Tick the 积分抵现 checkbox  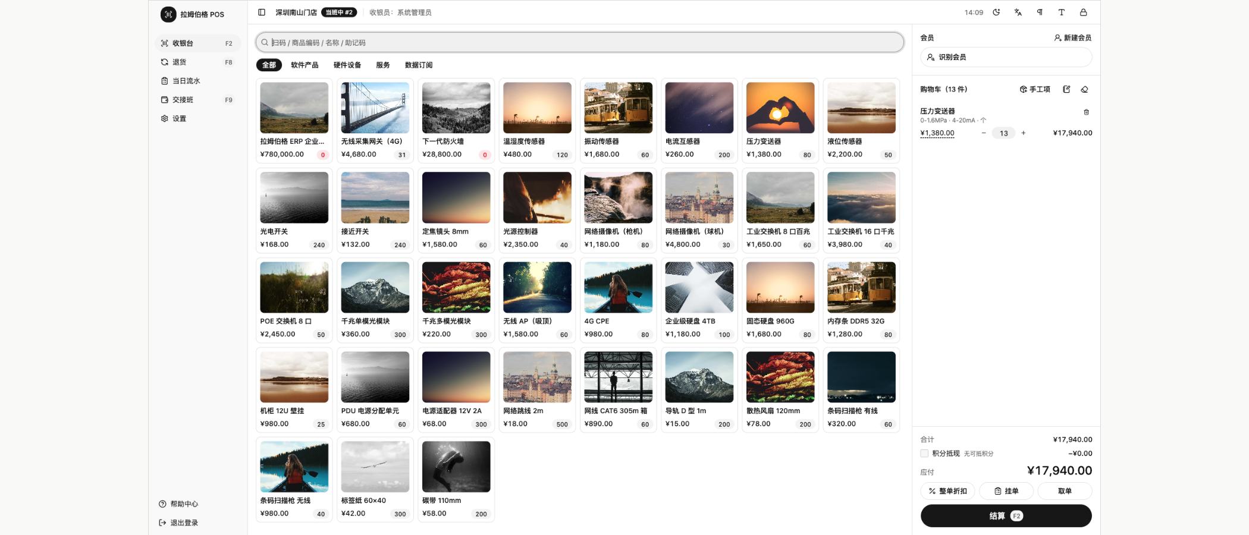click(924, 454)
